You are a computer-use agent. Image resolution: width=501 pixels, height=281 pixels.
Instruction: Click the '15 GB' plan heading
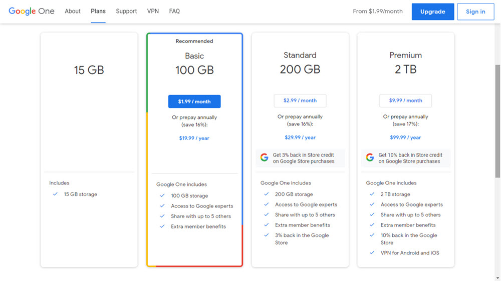(x=89, y=70)
